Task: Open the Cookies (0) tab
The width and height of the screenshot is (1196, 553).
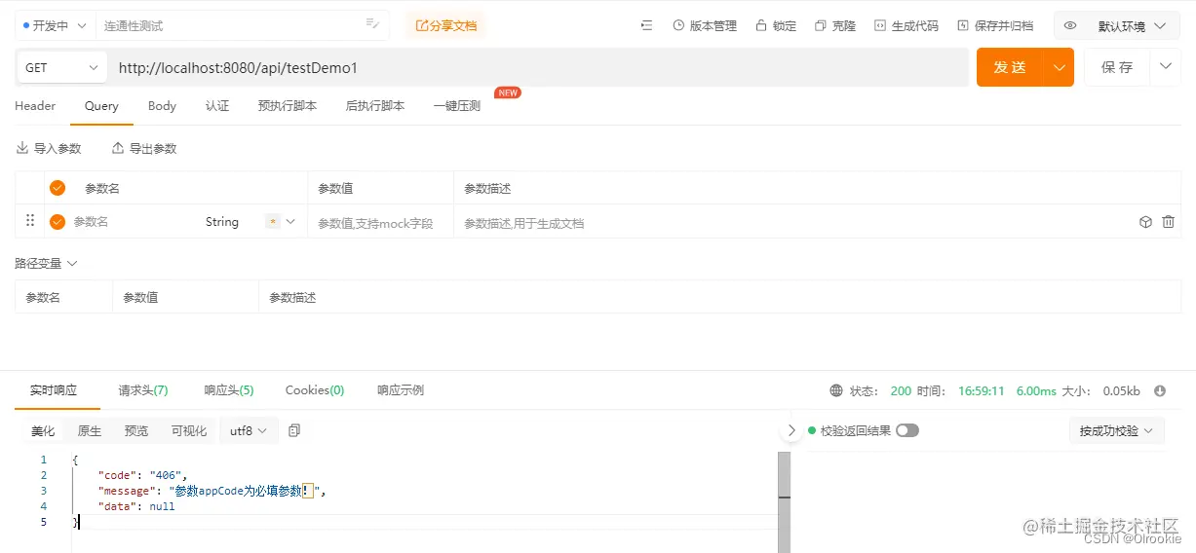Action: tap(315, 390)
